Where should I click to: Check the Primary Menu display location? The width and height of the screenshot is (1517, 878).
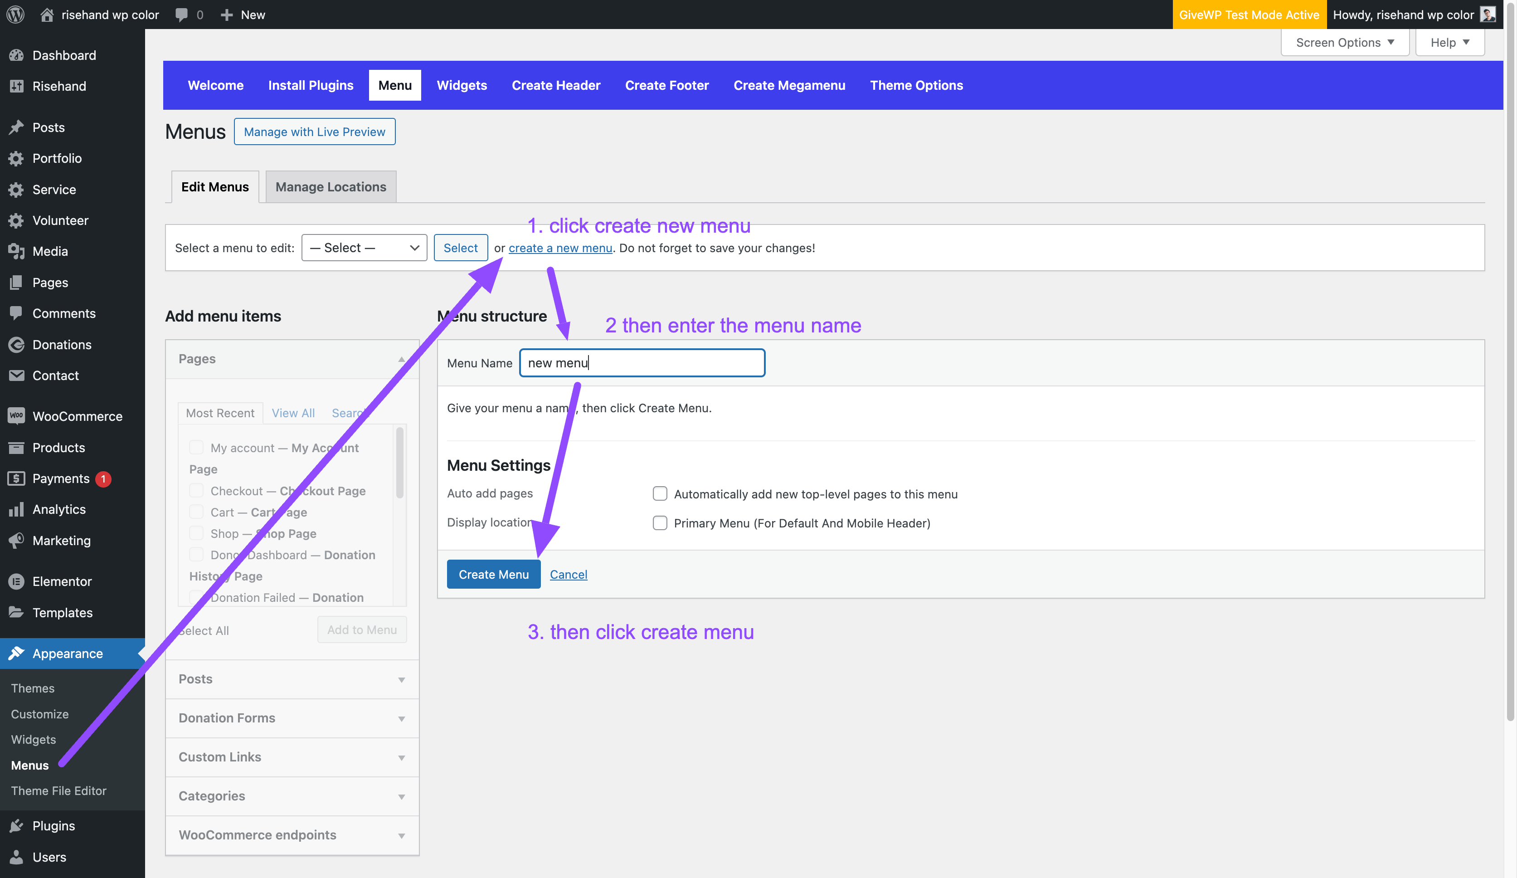660,523
